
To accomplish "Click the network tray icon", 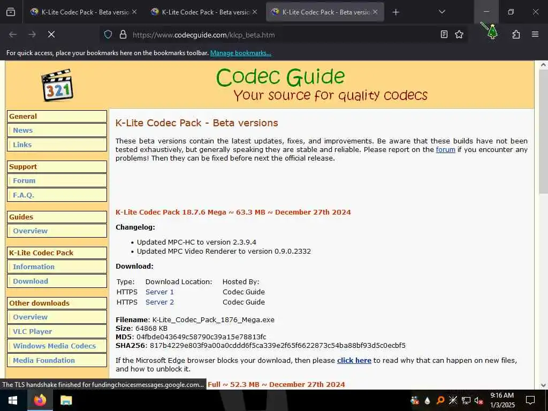I will click(466, 400).
